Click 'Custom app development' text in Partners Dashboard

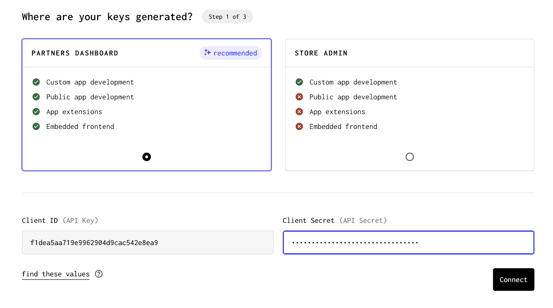90,82
